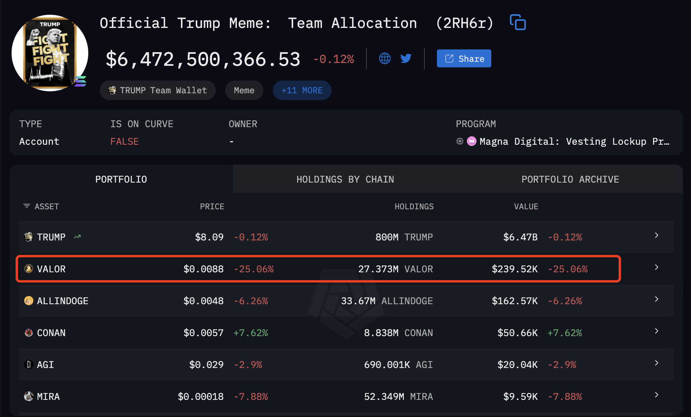Screen dimensions: 691x417
Task: Click the ALLINDOGE token icon
Action: (x=29, y=301)
